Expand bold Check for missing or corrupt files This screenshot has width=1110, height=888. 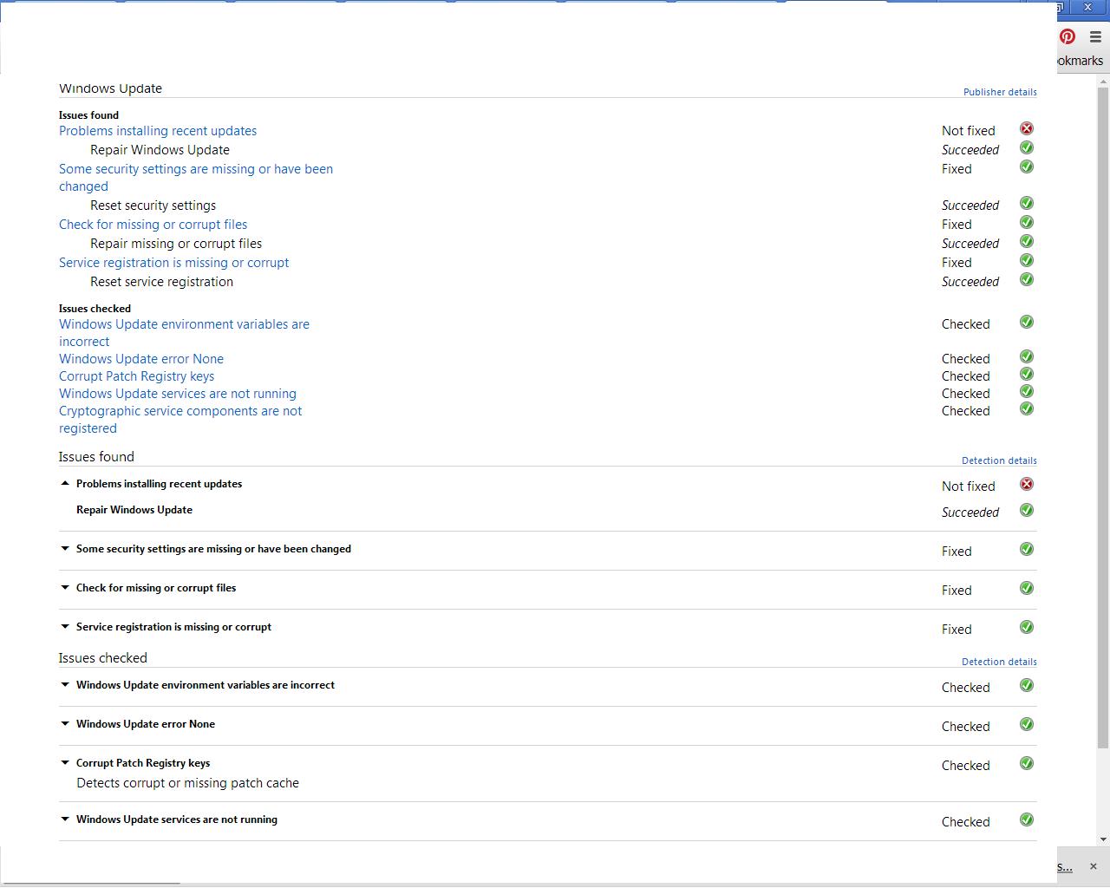click(65, 588)
